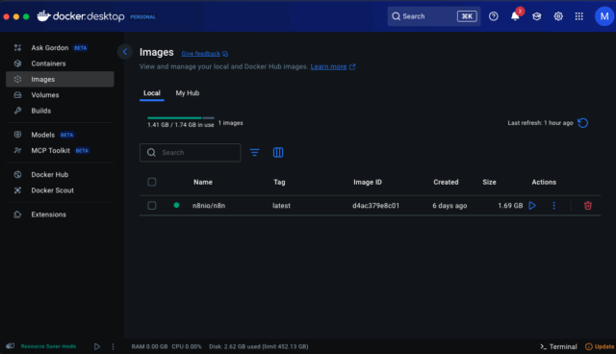616x354 pixels.
Task: Click the images Search field
Action: [191, 153]
